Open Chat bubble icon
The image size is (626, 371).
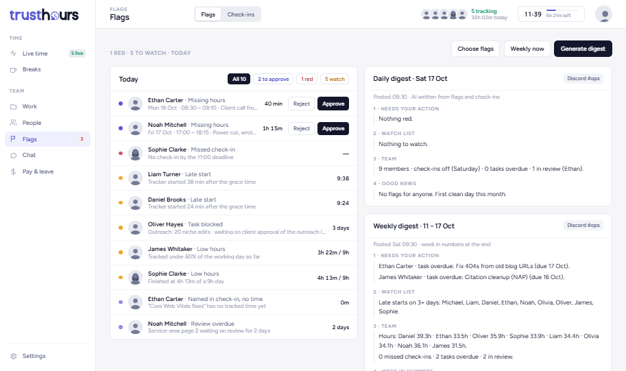[x=13, y=156]
